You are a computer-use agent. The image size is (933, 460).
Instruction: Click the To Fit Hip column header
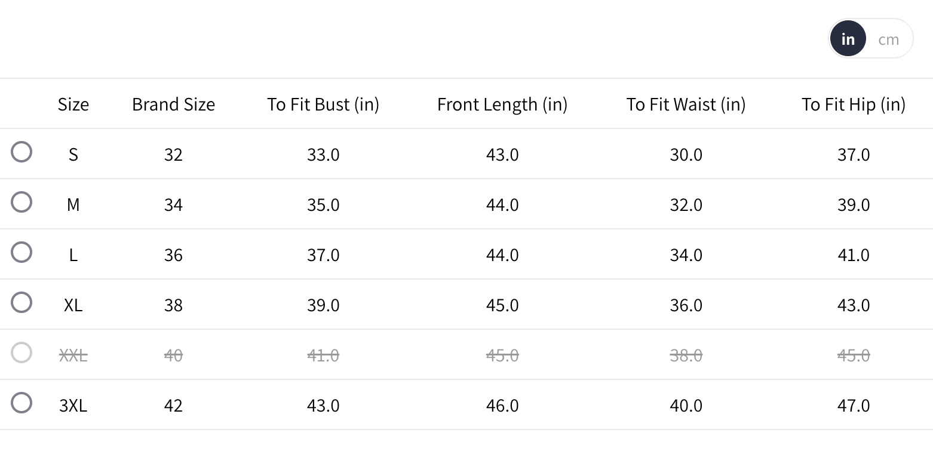tap(854, 105)
